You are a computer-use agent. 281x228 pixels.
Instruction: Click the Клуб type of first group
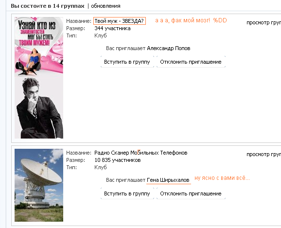[x=101, y=35]
